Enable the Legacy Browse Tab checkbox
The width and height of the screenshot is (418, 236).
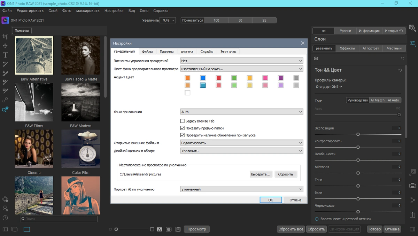[x=182, y=121]
